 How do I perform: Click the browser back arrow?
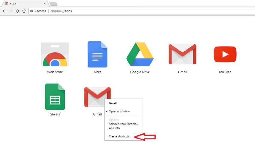point(4,11)
